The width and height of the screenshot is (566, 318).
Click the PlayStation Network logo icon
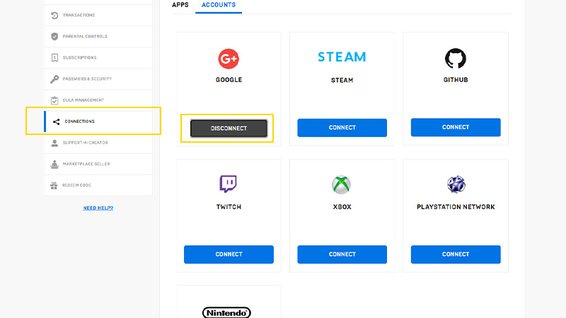pyautogui.click(x=456, y=184)
